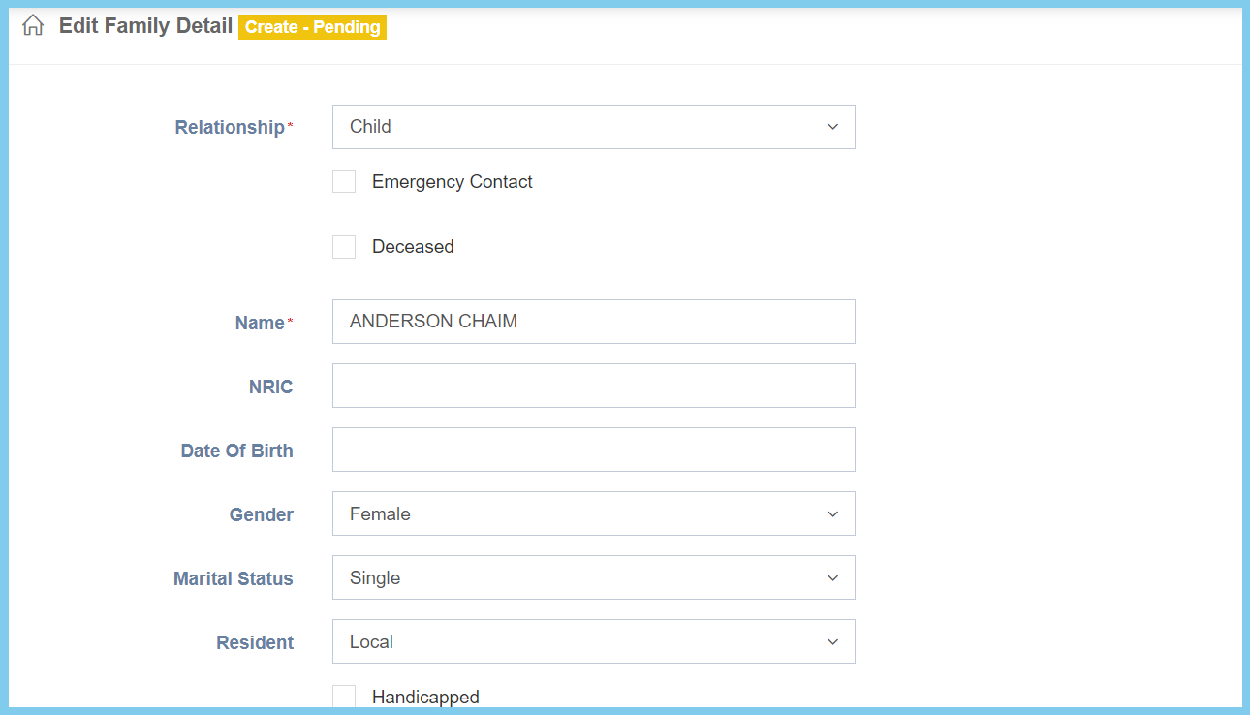
Task: Click the Create - Pending status badge
Action: tap(312, 27)
